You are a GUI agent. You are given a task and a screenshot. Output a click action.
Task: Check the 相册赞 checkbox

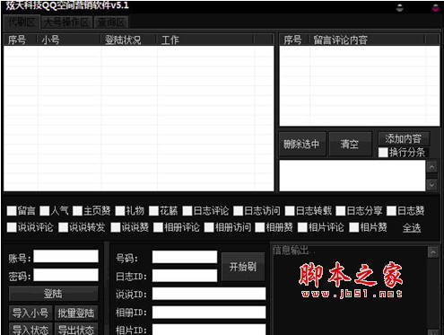pos(260,227)
